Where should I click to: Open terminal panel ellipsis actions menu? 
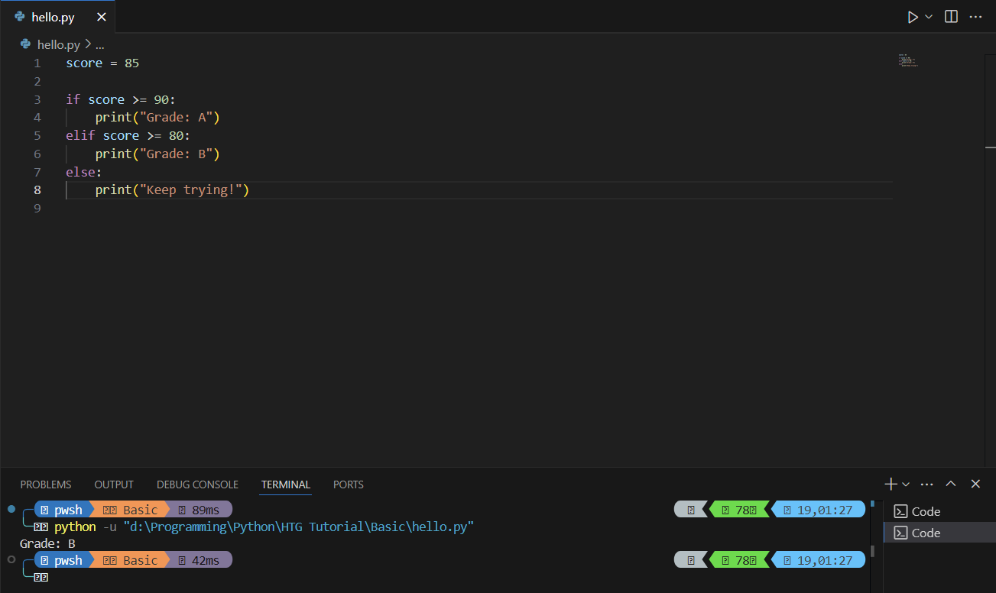[927, 484]
